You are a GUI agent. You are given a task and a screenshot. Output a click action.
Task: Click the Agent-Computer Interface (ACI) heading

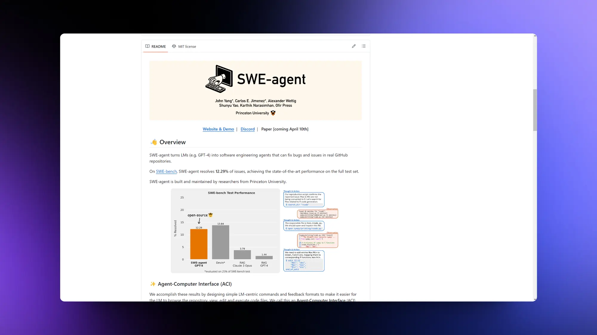[195, 284]
